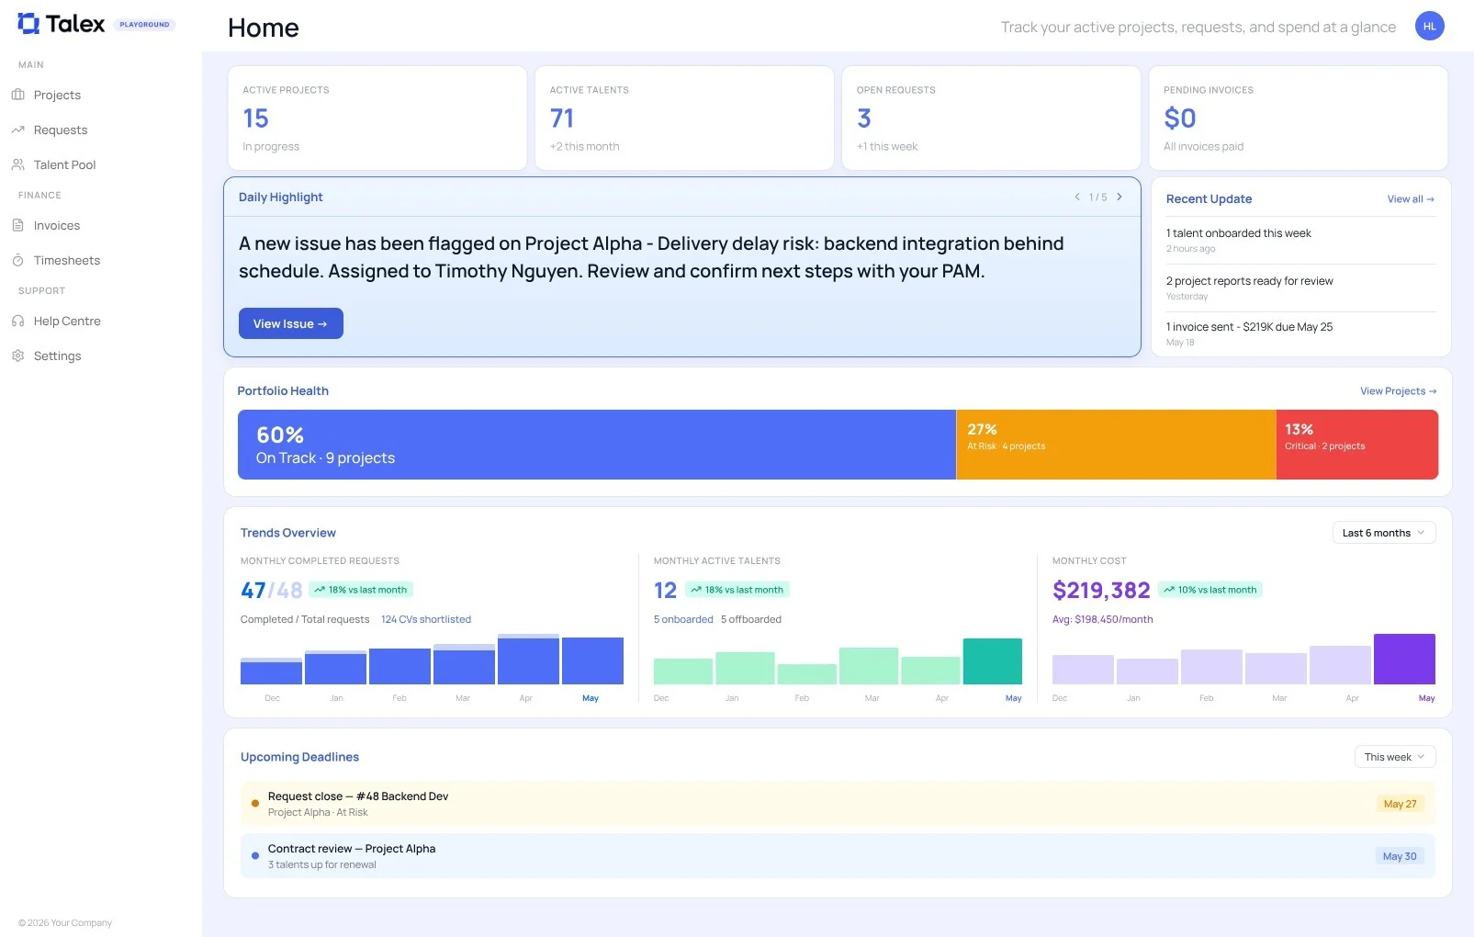Open Projects via its sidebar icon
Image resolution: width=1474 pixels, height=937 pixels.
pos(17,95)
